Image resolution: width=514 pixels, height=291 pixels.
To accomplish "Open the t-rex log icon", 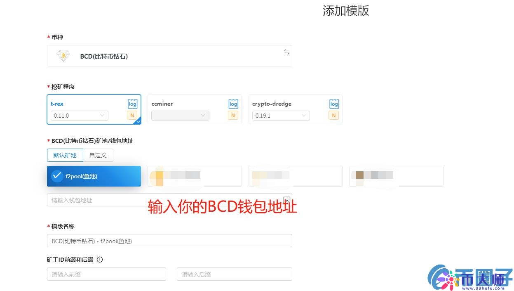I will 132,104.
